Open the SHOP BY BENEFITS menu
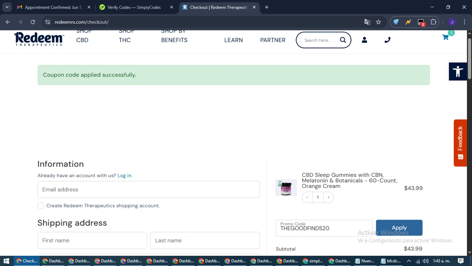Viewport: 472px width, 266px height. tap(174, 35)
